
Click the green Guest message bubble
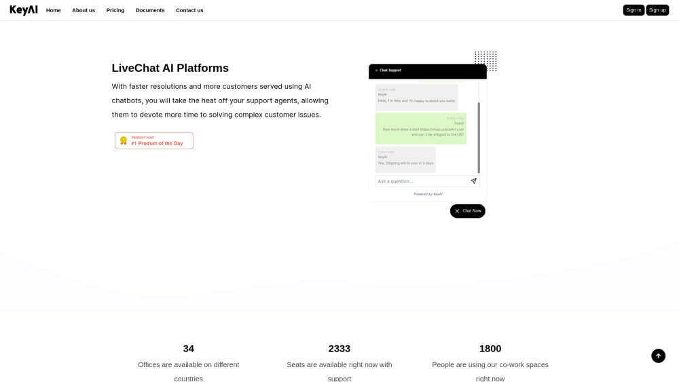[421, 128]
